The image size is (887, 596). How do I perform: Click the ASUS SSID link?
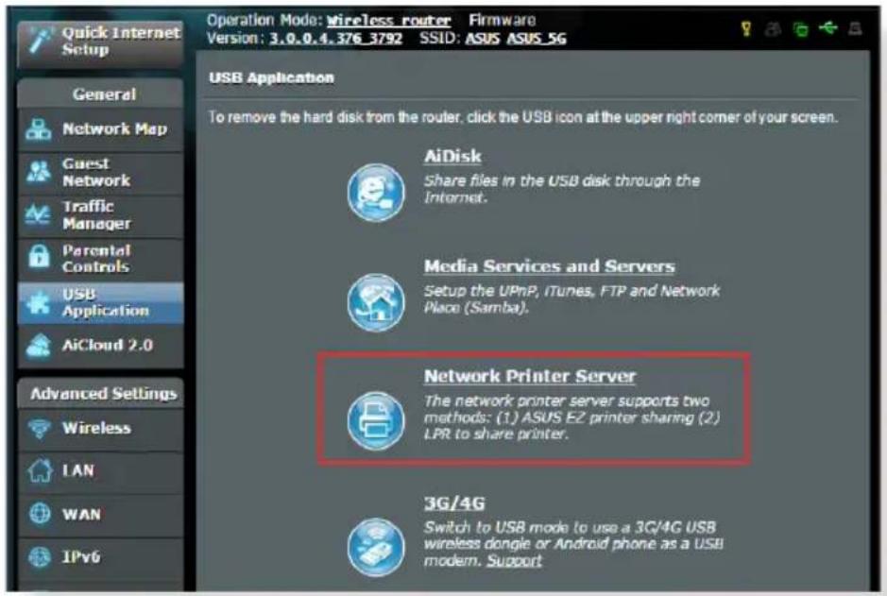tap(483, 39)
